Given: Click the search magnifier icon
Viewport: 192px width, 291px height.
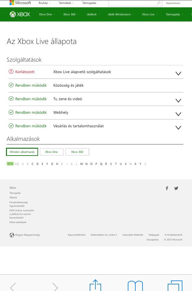Looking at the screenshot, I should coord(159,3).
